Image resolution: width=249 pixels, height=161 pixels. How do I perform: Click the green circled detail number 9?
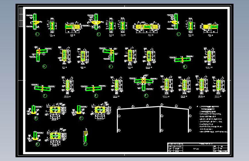point(146,96)
